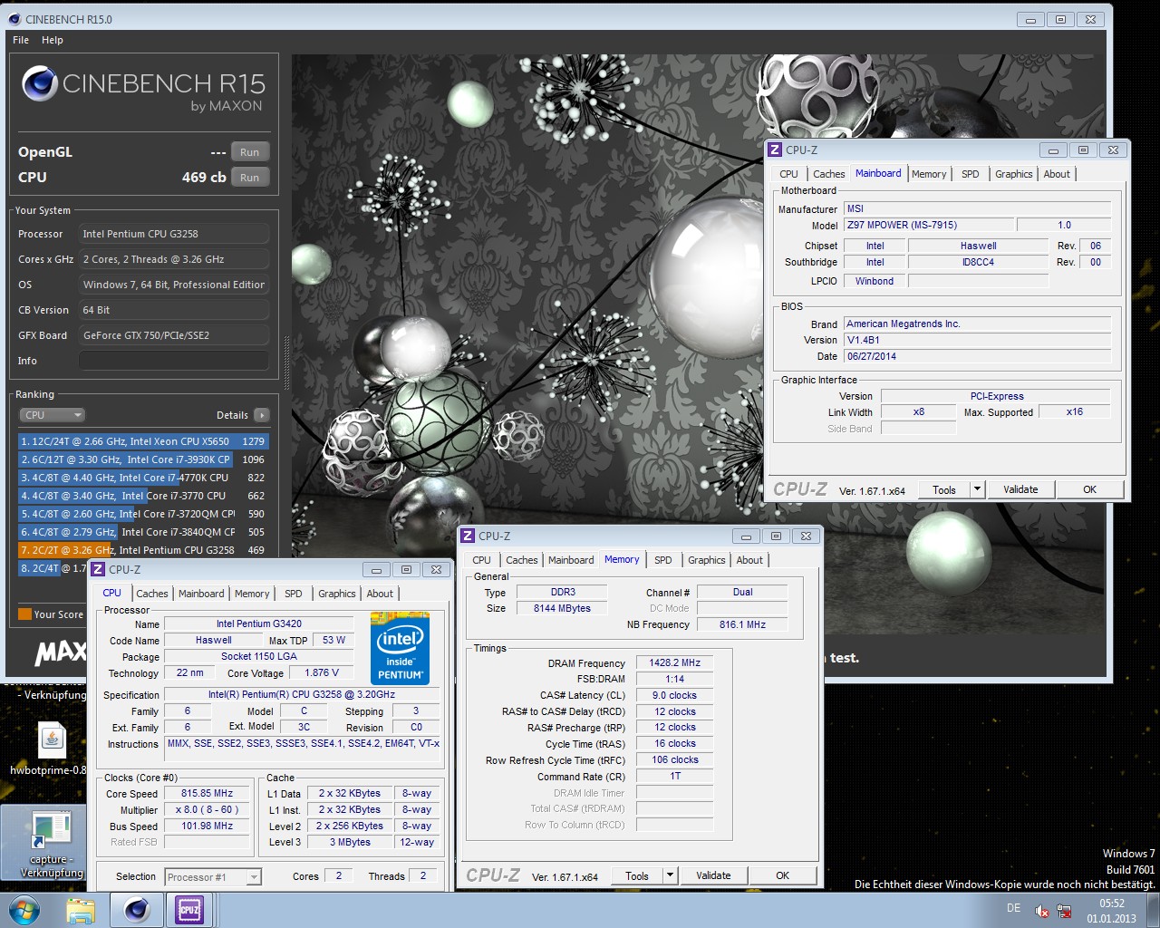Viewport: 1160px width, 928px height.
Task: Click the volume muted tray icon
Action: 1042,911
